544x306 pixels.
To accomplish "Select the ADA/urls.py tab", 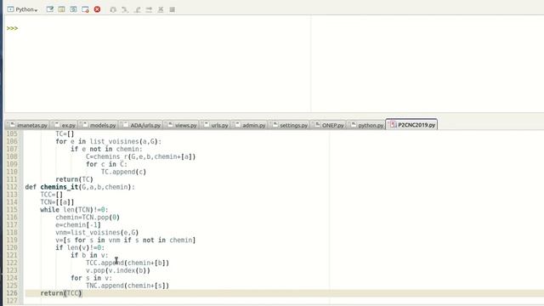I will point(141,125).
